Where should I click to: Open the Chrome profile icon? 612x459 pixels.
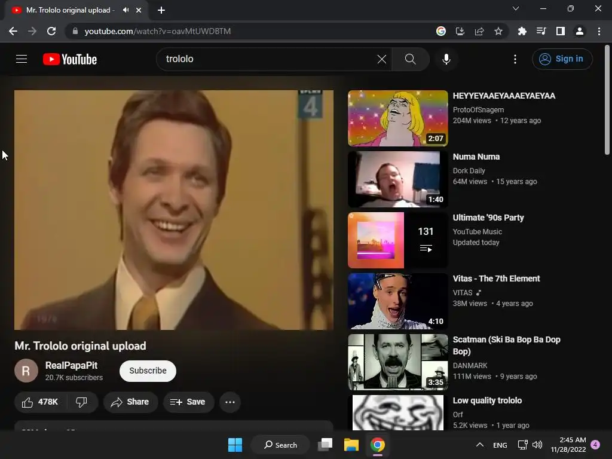pos(580,31)
